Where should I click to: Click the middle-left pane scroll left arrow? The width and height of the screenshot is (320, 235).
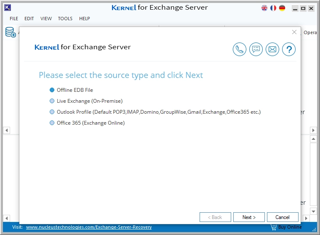7,130
